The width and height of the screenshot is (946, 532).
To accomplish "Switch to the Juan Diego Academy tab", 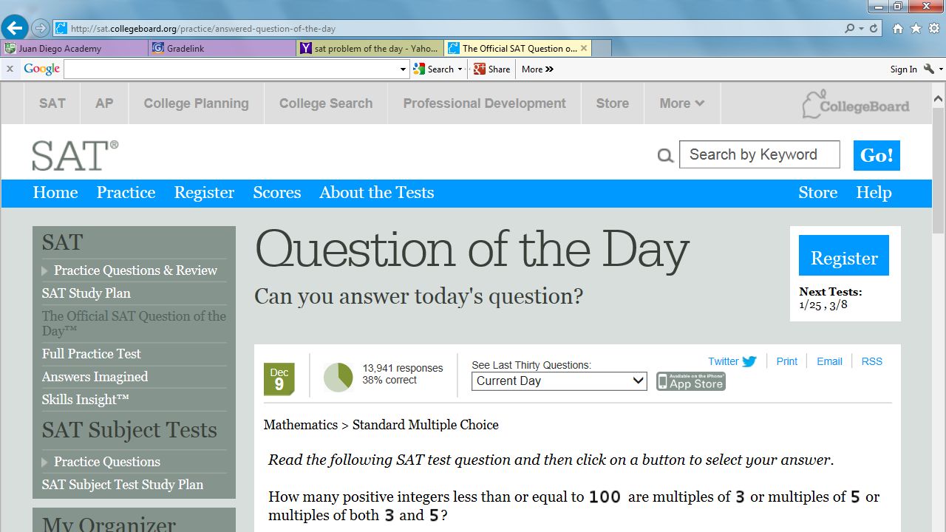I will coord(74,48).
